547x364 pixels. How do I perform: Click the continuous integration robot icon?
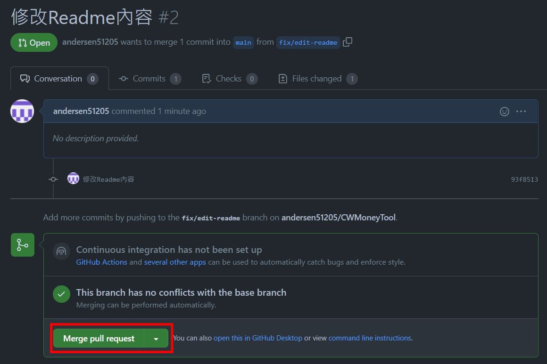(x=61, y=251)
